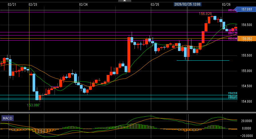Select the blue 157.017 price tag
256x139 pixels.
point(246,9)
